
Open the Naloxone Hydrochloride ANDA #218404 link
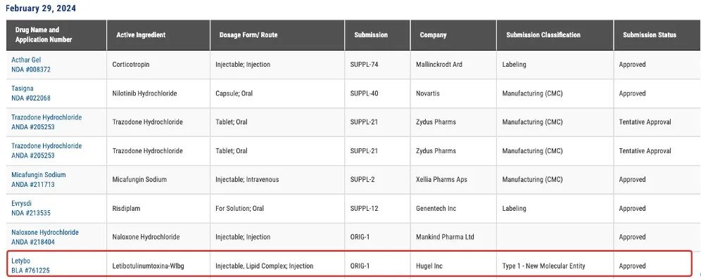click(x=45, y=237)
